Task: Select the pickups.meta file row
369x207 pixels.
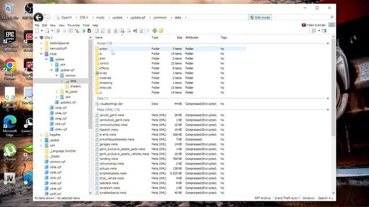Action: [171, 168]
